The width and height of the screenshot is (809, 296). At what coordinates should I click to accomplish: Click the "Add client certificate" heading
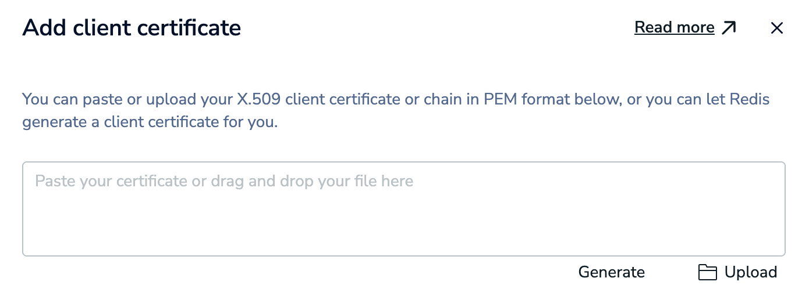(x=132, y=28)
